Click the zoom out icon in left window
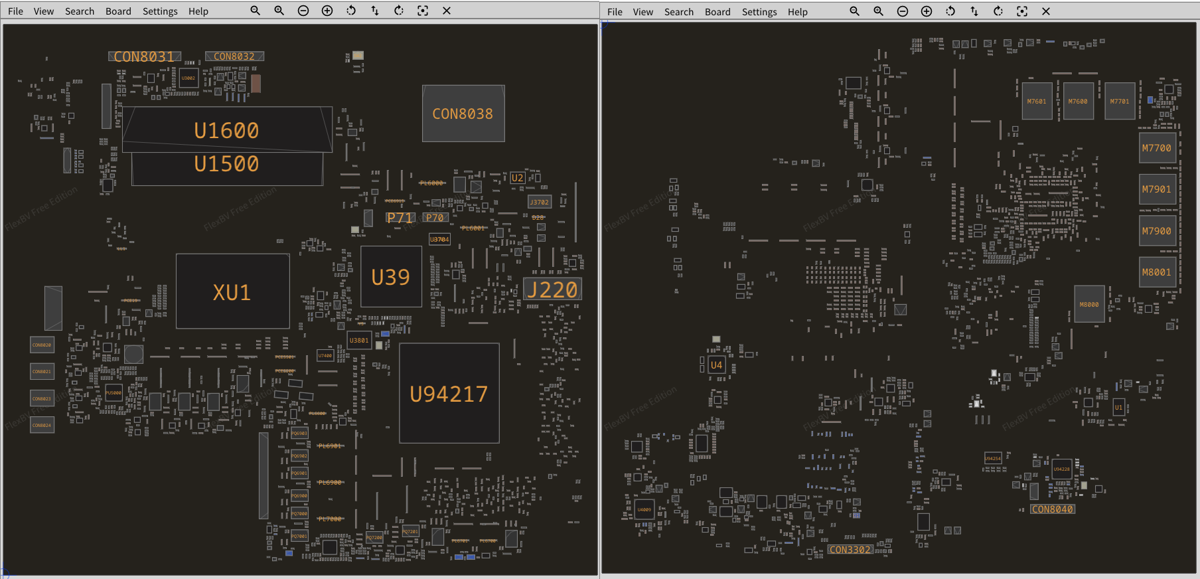1200x579 pixels. (x=303, y=11)
